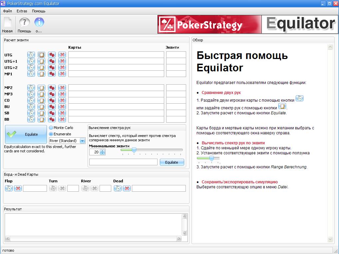The width and height of the screenshot is (339, 254).
Task: Click the hand range result field
Action: (123, 162)
